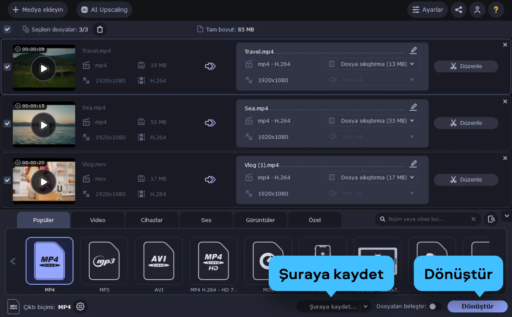Play the Vlog.mov preview
This screenshot has height=317, width=512.
click(44, 182)
